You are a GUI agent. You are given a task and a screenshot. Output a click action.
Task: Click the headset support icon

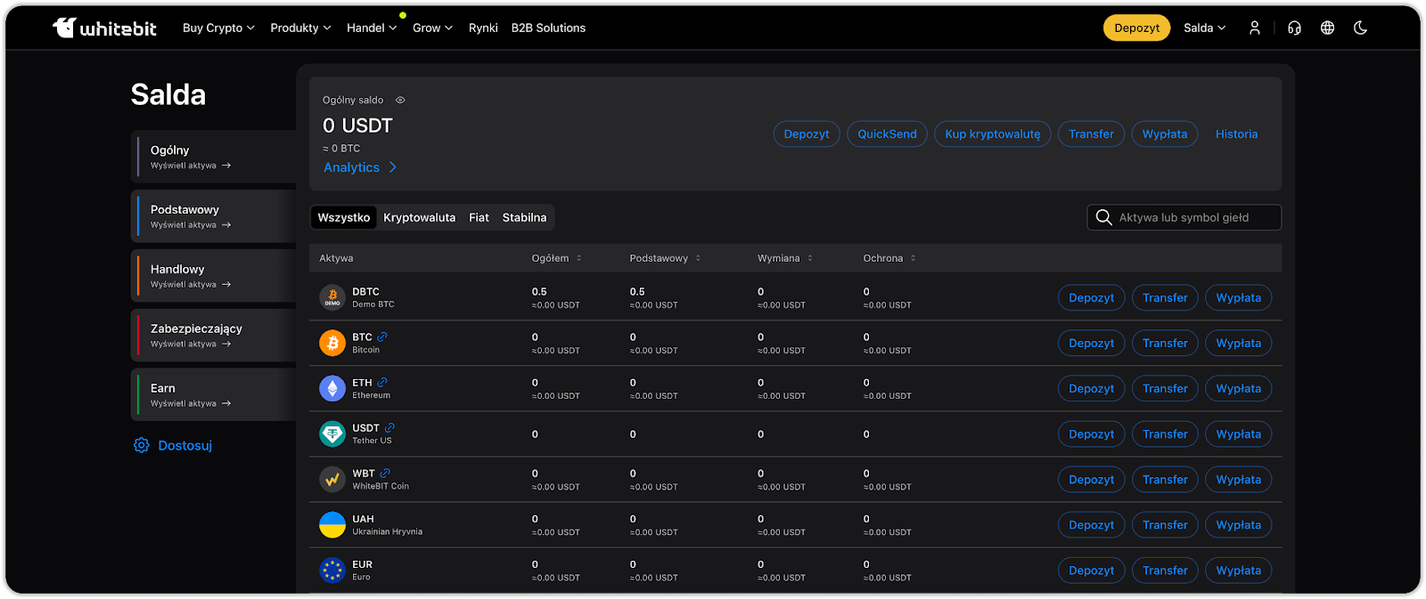[1294, 28]
